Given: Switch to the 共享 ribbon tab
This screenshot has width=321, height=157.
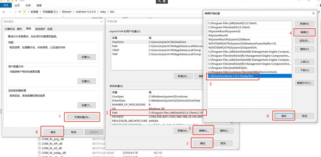Looking at the screenshot, I should tap(28, 5).
